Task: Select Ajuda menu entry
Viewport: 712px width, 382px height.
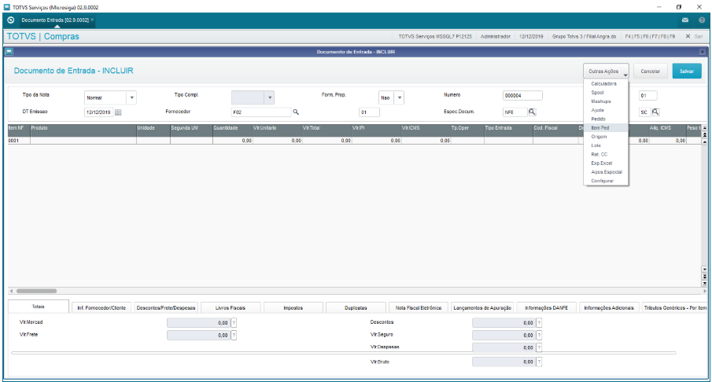Action: tap(606, 110)
